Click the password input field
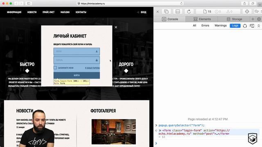The width and height of the screenshot is (262, 147). tap(77, 60)
